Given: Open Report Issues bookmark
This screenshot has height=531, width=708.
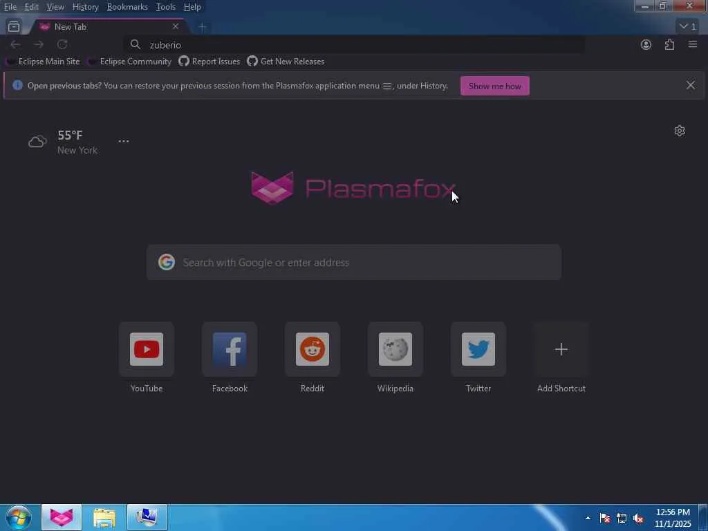Looking at the screenshot, I should (209, 62).
